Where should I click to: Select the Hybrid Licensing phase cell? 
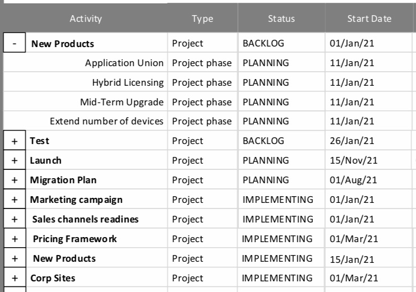85,82
